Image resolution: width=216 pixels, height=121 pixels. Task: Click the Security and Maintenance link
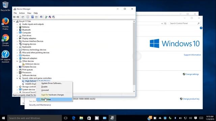click(40, 105)
